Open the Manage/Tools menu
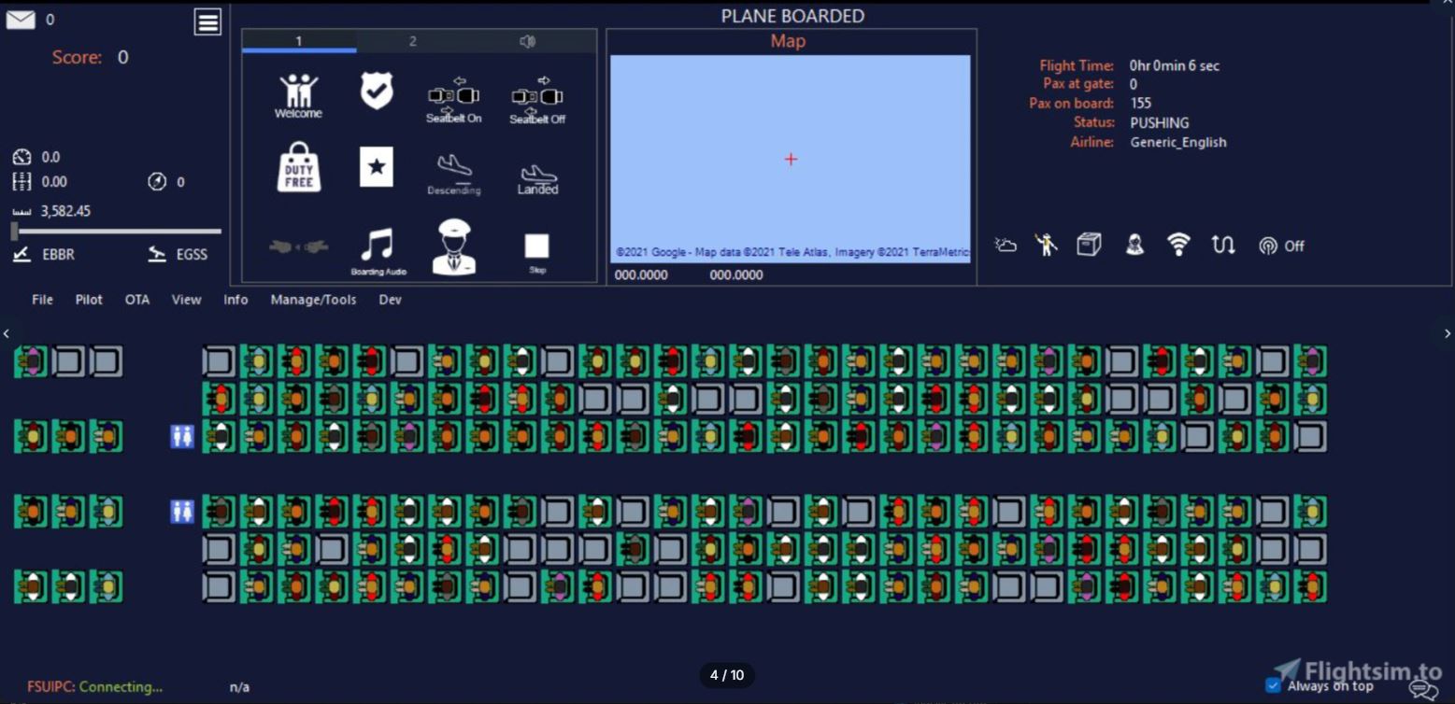The image size is (1455, 704). click(313, 300)
